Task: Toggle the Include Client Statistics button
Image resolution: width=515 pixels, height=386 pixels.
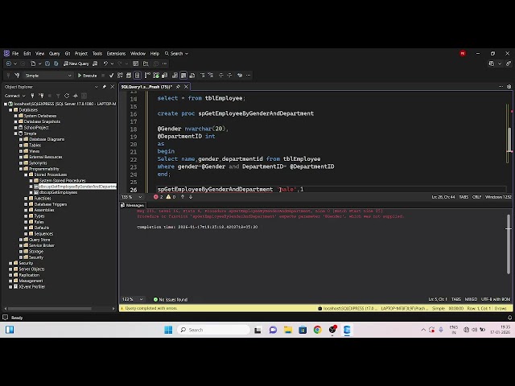Action: pyautogui.click(x=164, y=76)
